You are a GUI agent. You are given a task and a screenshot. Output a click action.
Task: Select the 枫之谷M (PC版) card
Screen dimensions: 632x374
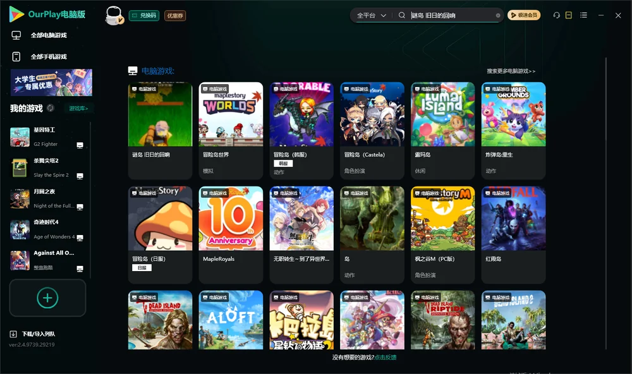click(443, 235)
